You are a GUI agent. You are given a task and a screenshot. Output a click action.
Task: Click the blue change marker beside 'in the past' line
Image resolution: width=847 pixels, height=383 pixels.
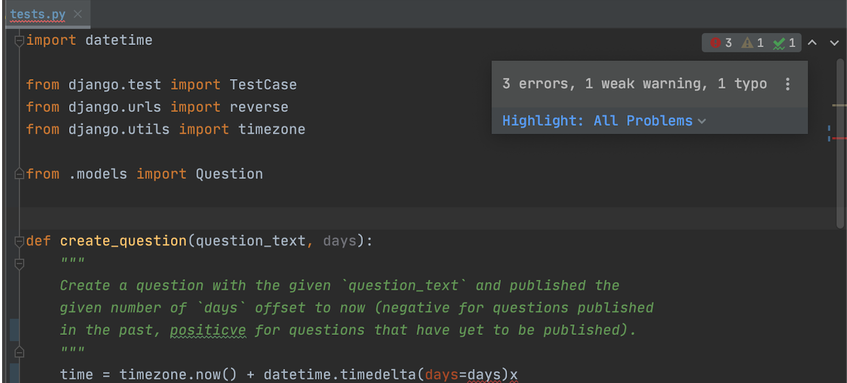click(x=15, y=330)
